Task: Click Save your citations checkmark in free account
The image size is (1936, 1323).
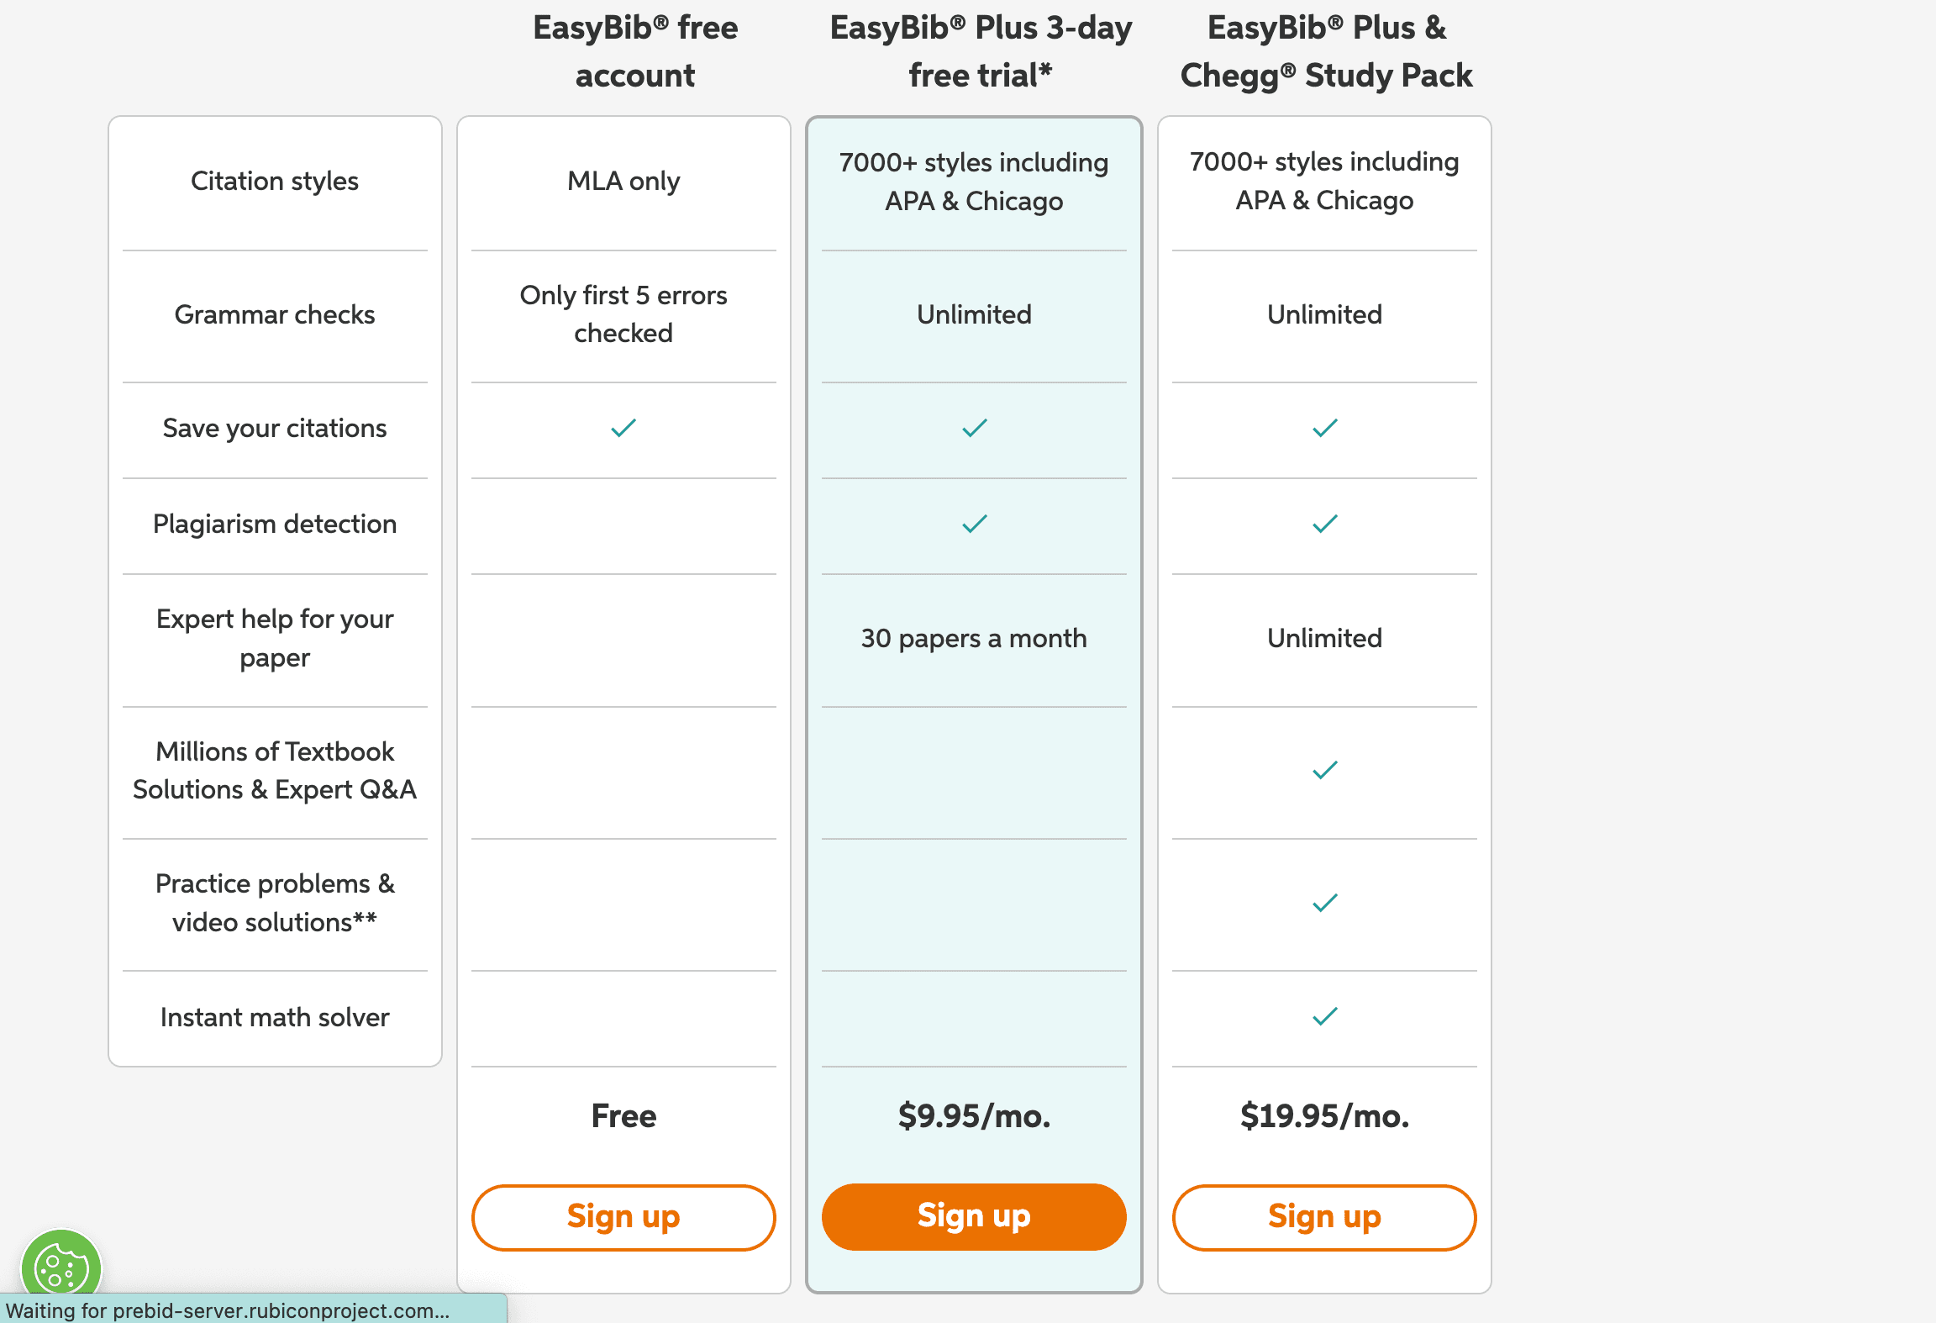Action: [x=623, y=429]
